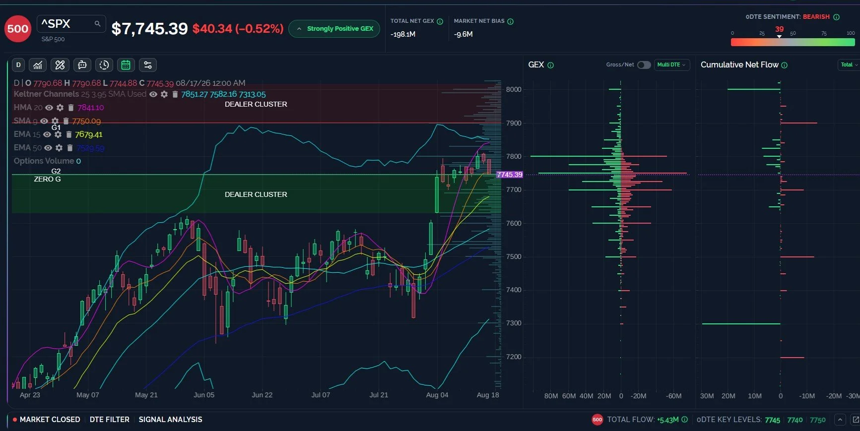
Task: Click the ZERO G level label
Action: coord(47,179)
